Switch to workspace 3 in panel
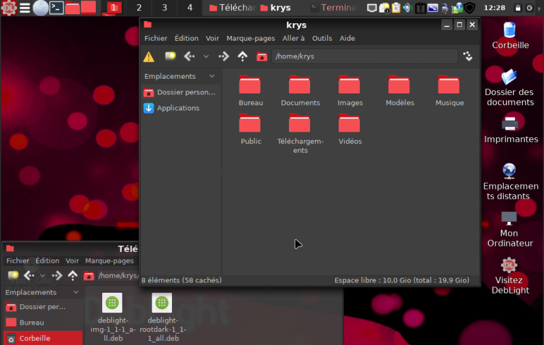544x345 pixels. 164,8
